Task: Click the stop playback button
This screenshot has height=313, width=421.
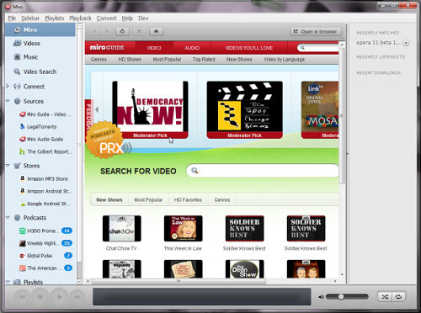Action: click(x=40, y=297)
